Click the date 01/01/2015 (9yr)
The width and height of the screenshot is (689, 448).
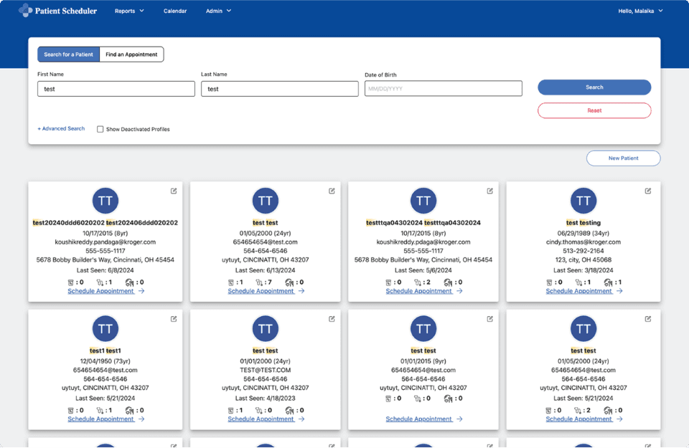click(423, 361)
